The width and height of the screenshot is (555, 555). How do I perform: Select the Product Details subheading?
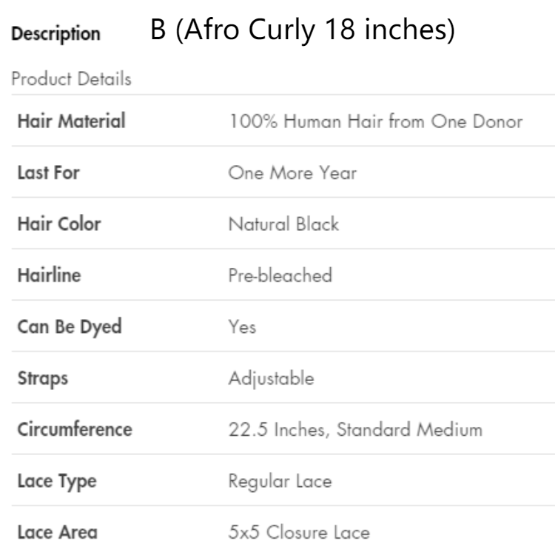[x=72, y=80]
